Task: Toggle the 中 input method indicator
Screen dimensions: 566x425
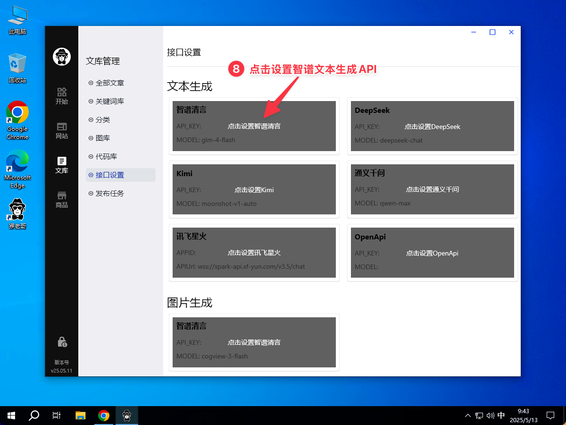Action: click(x=501, y=416)
